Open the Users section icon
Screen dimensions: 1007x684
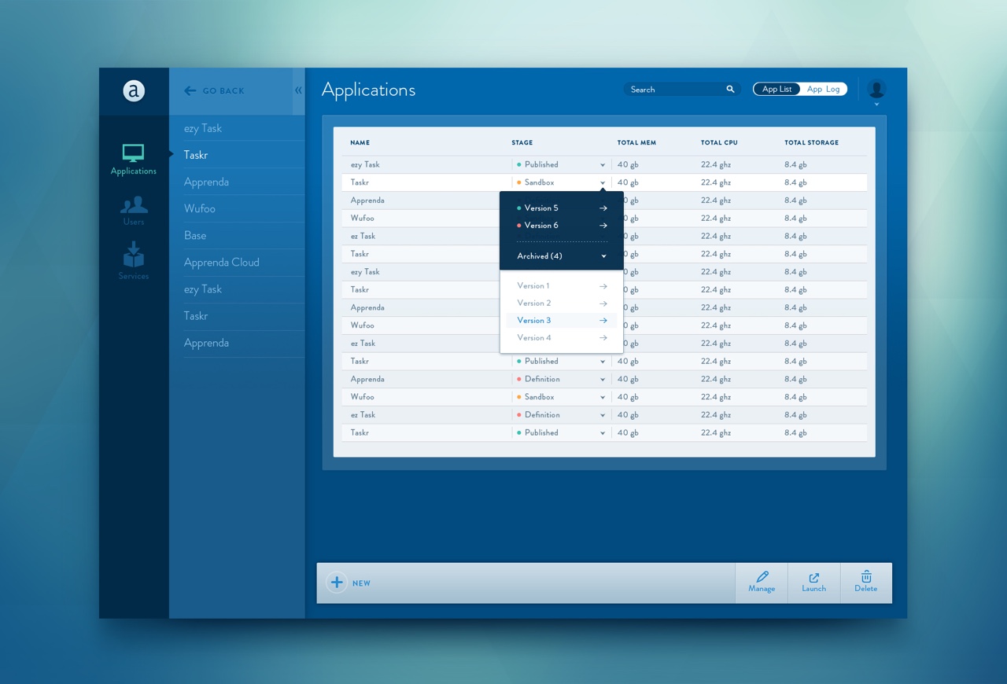click(x=133, y=206)
